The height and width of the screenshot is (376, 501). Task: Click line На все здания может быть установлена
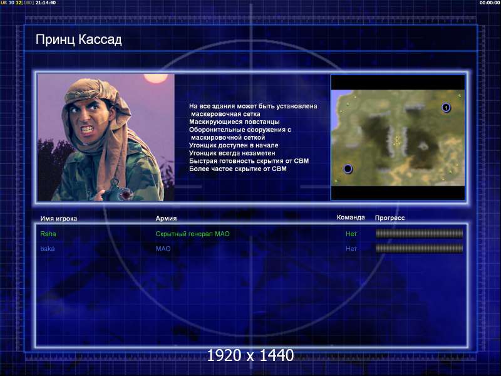253,106
